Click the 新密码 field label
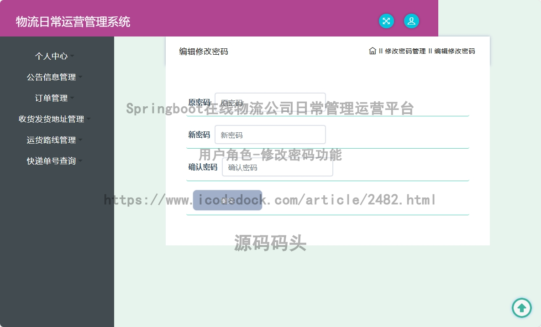541x327 pixels. 199,135
